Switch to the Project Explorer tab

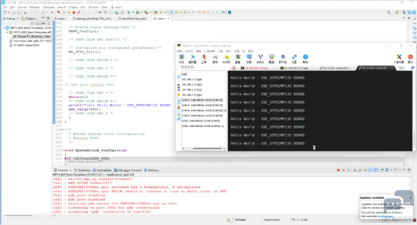[30, 19]
